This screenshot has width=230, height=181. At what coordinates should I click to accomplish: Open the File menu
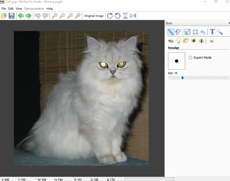tap(4, 9)
